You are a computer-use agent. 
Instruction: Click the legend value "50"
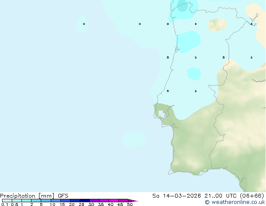pos(130,204)
